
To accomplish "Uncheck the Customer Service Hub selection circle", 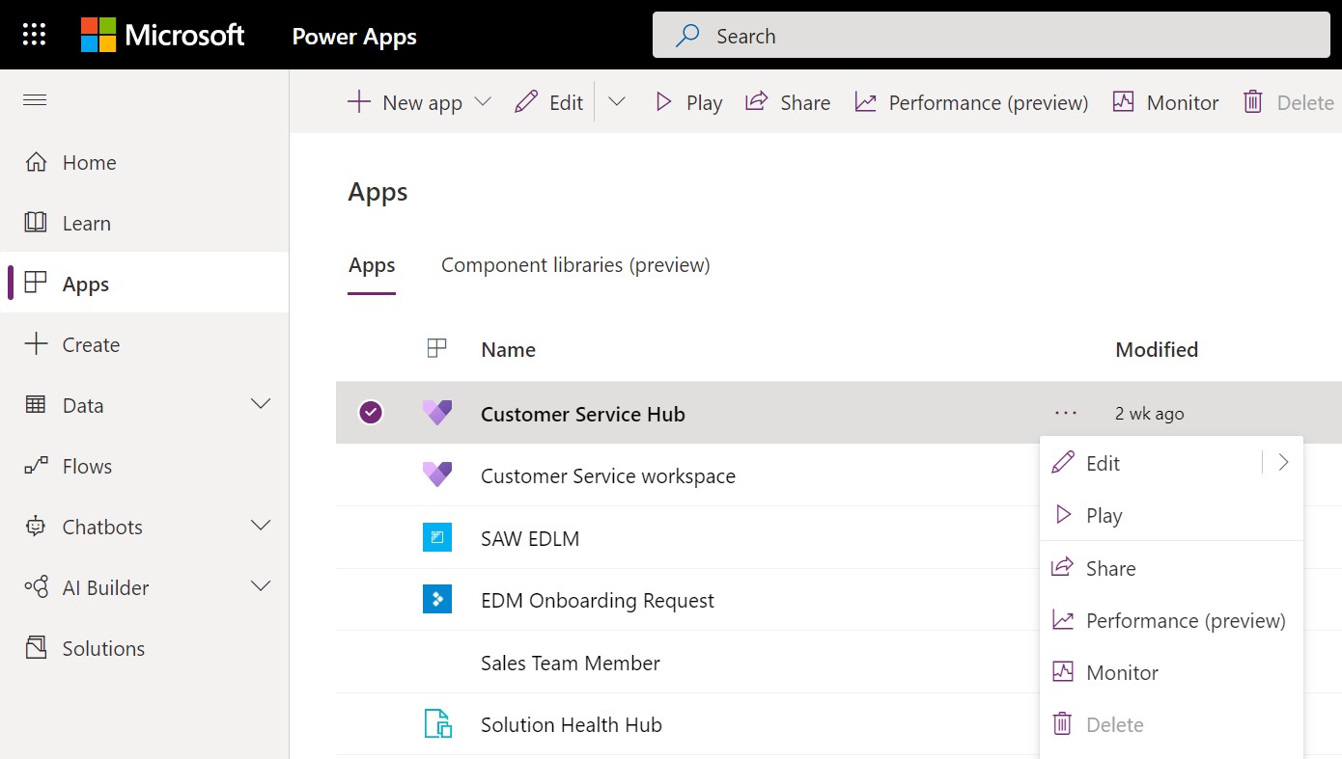I will click(x=371, y=412).
